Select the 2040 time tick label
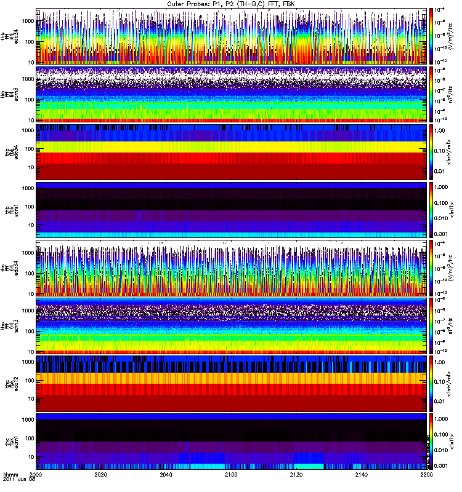The image size is (462, 492). tap(166, 476)
